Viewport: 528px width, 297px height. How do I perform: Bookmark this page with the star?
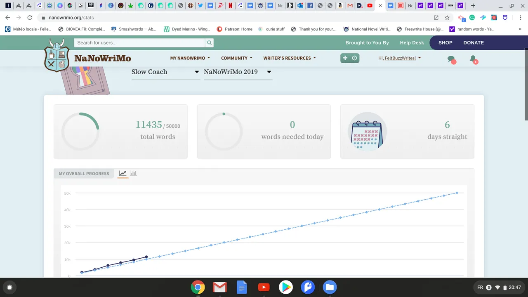447,18
